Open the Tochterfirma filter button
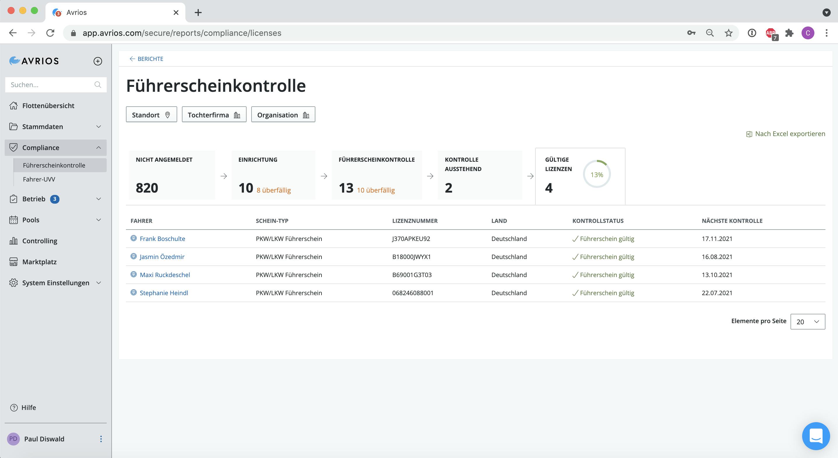The width and height of the screenshot is (838, 458). (214, 115)
